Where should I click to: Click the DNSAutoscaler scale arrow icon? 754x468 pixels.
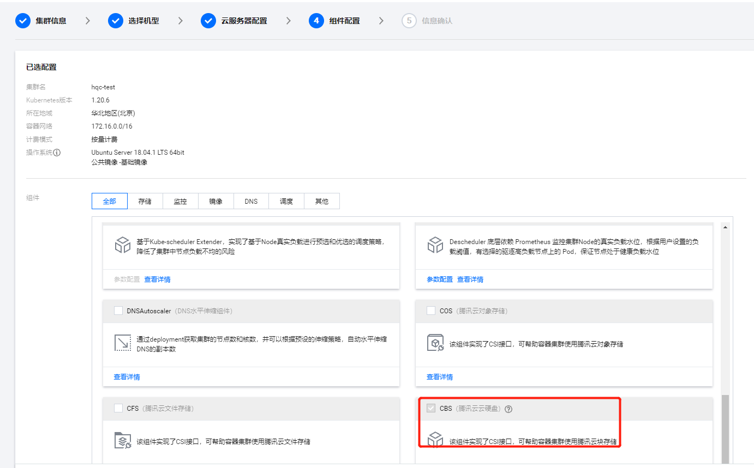pyautogui.click(x=123, y=343)
